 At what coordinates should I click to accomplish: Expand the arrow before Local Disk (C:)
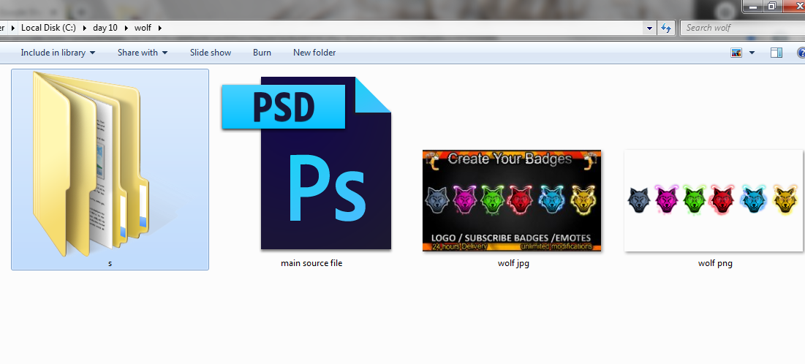(12, 28)
